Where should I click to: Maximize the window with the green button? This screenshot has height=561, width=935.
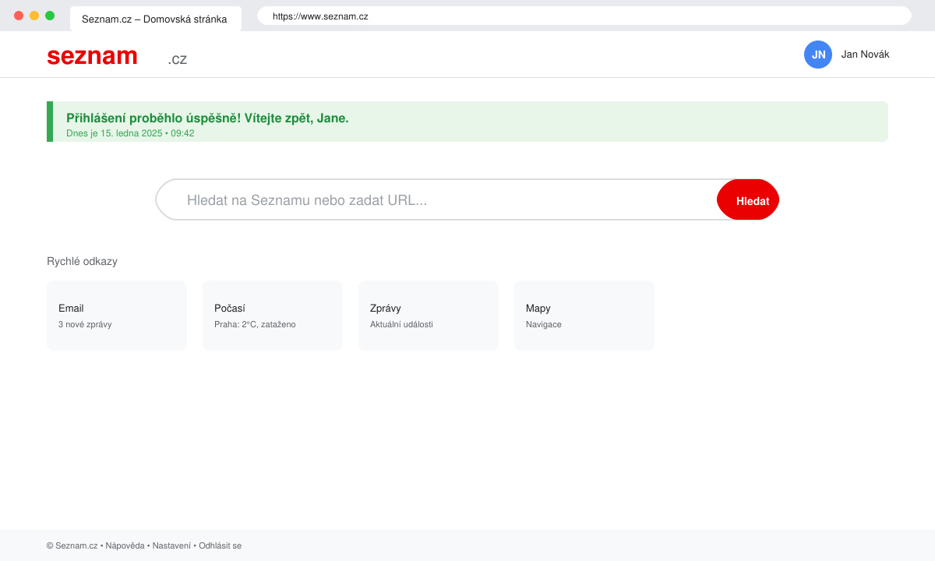[50, 16]
